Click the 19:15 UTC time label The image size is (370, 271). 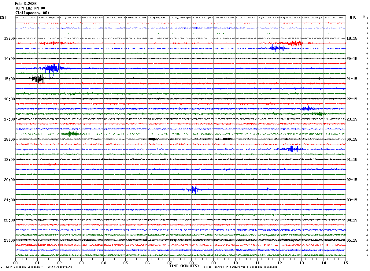(352, 39)
